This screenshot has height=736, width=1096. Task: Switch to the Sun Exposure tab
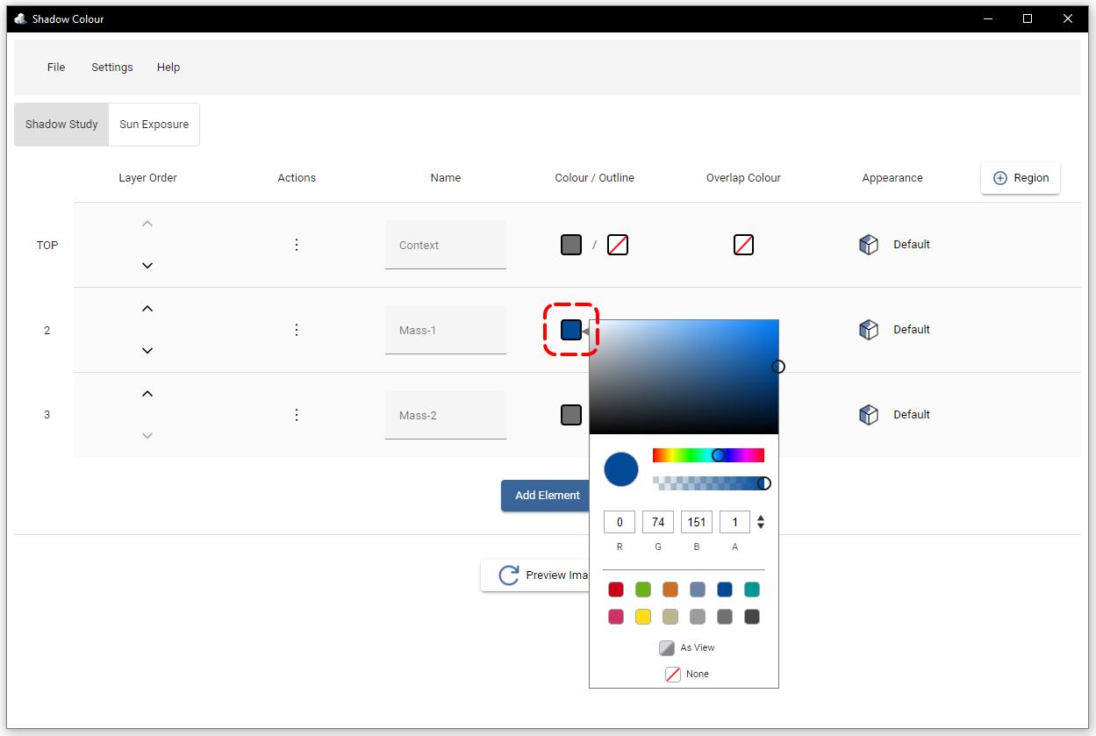click(x=154, y=124)
